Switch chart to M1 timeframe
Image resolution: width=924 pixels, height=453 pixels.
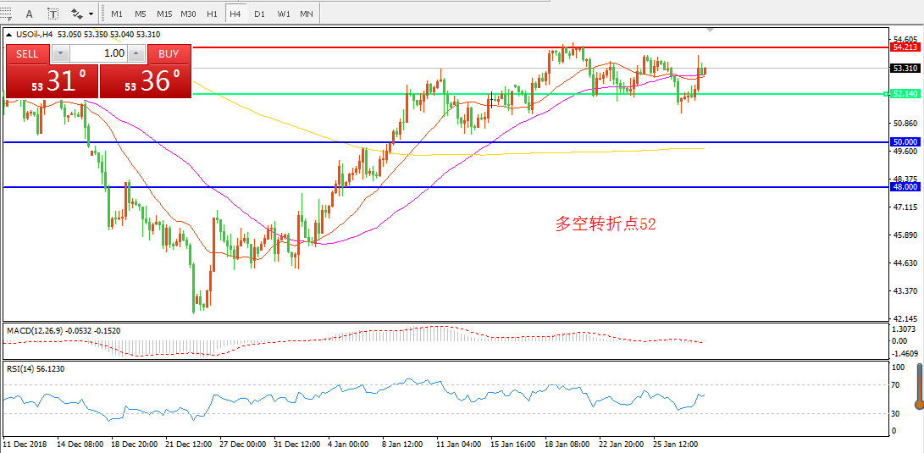point(117,14)
